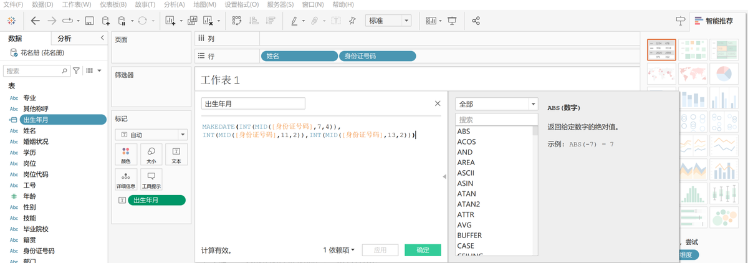Open the 文件(F) menu

click(x=13, y=4)
